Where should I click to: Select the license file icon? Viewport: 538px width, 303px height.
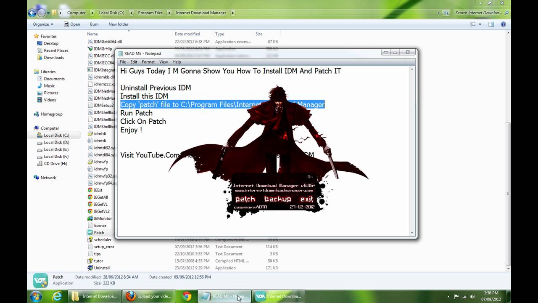tap(90, 226)
